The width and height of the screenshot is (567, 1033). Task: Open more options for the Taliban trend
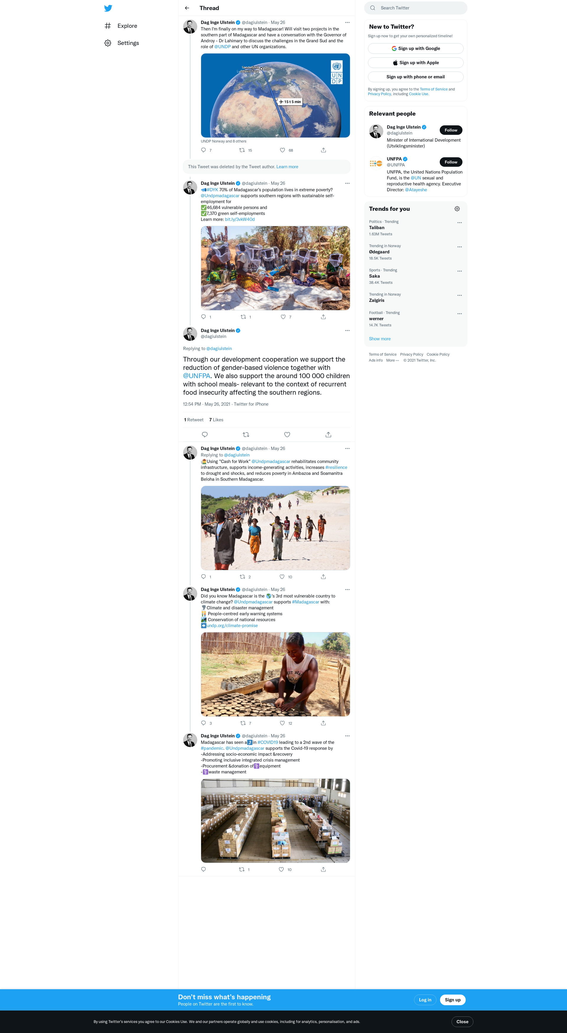[459, 223]
